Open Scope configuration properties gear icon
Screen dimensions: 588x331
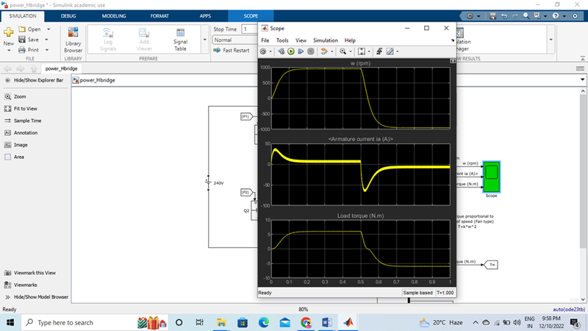pyautogui.click(x=263, y=51)
